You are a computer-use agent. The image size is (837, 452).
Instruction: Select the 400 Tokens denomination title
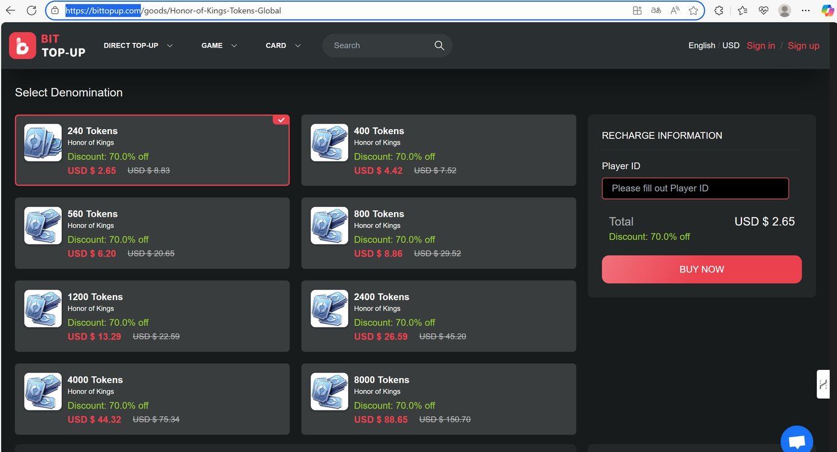point(379,131)
